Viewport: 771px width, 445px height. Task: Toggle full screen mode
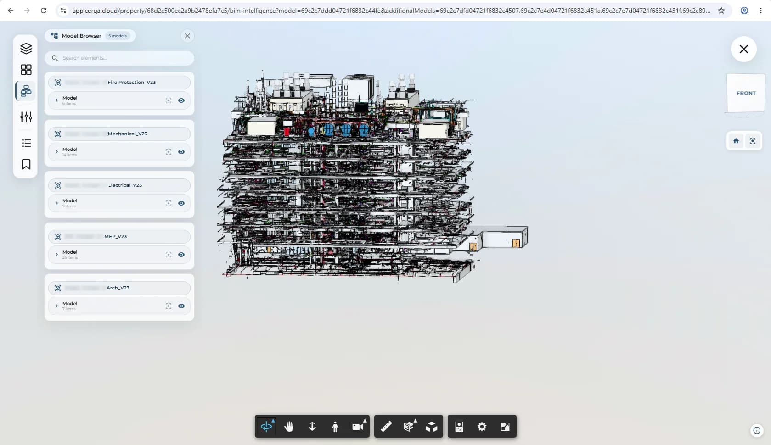[505, 427]
